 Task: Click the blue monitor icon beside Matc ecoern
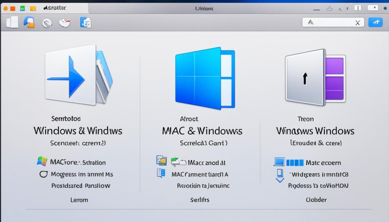(x=279, y=162)
